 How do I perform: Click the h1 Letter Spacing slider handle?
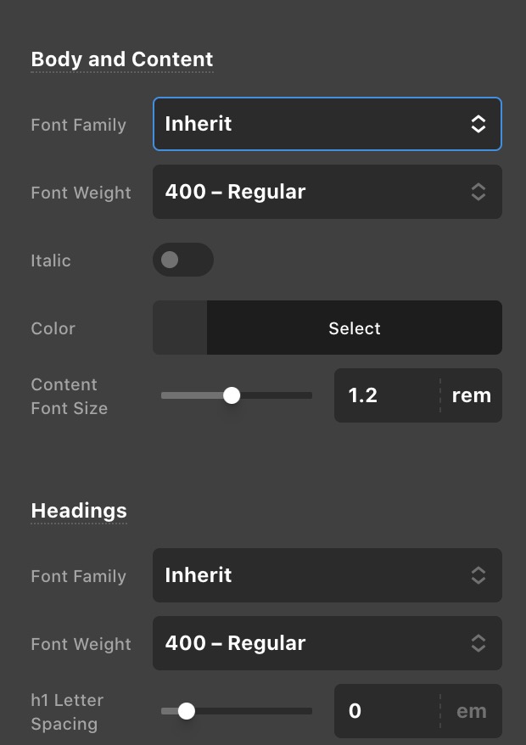[187, 711]
